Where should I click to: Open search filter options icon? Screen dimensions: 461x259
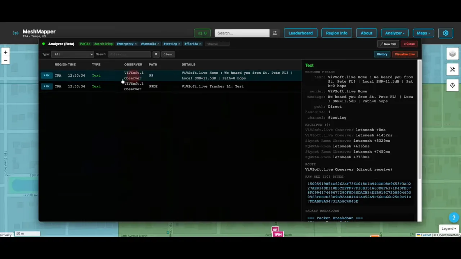point(274,33)
